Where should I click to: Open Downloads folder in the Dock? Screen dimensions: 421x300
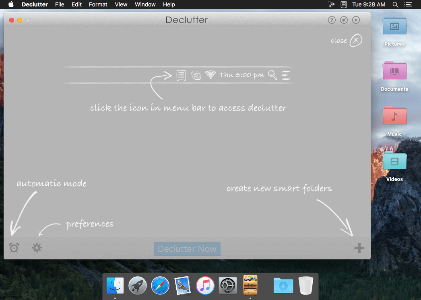pos(283,286)
